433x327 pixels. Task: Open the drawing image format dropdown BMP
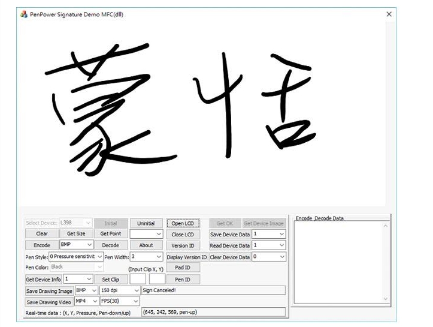point(86,290)
